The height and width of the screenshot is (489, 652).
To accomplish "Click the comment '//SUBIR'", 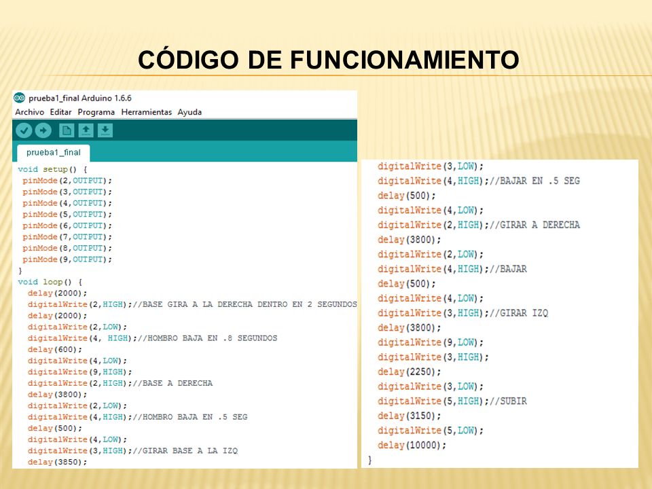I will [508, 401].
